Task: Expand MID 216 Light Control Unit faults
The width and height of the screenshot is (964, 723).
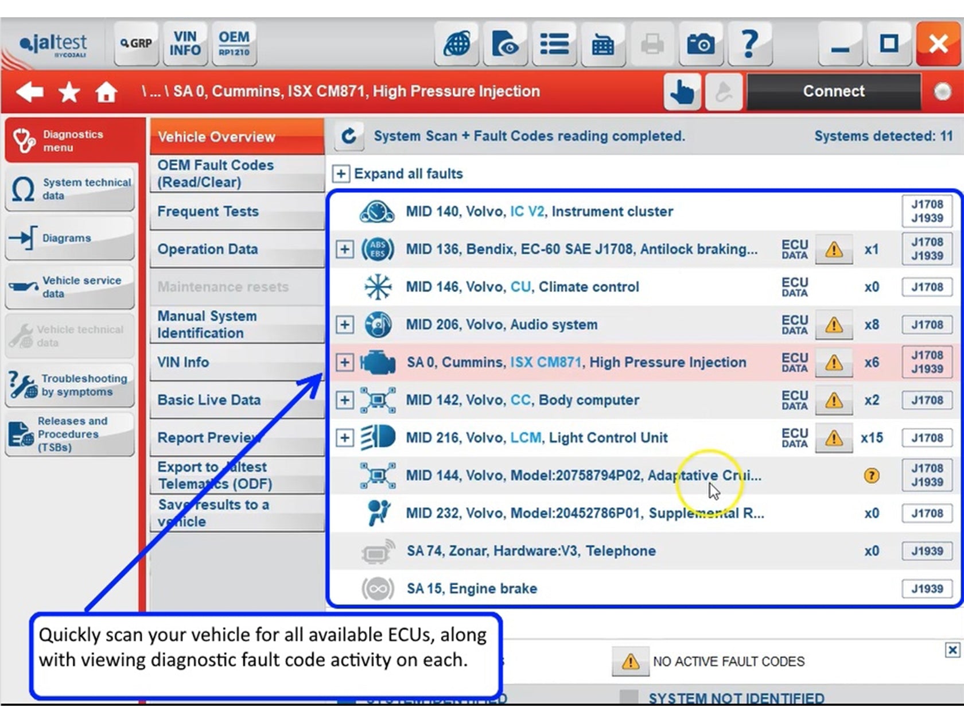Action: (x=344, y=438)
